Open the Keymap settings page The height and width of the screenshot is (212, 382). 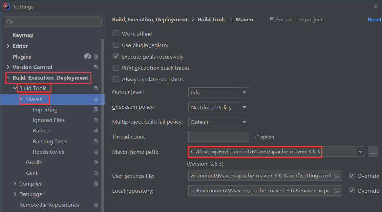click(x=23, y=35)
